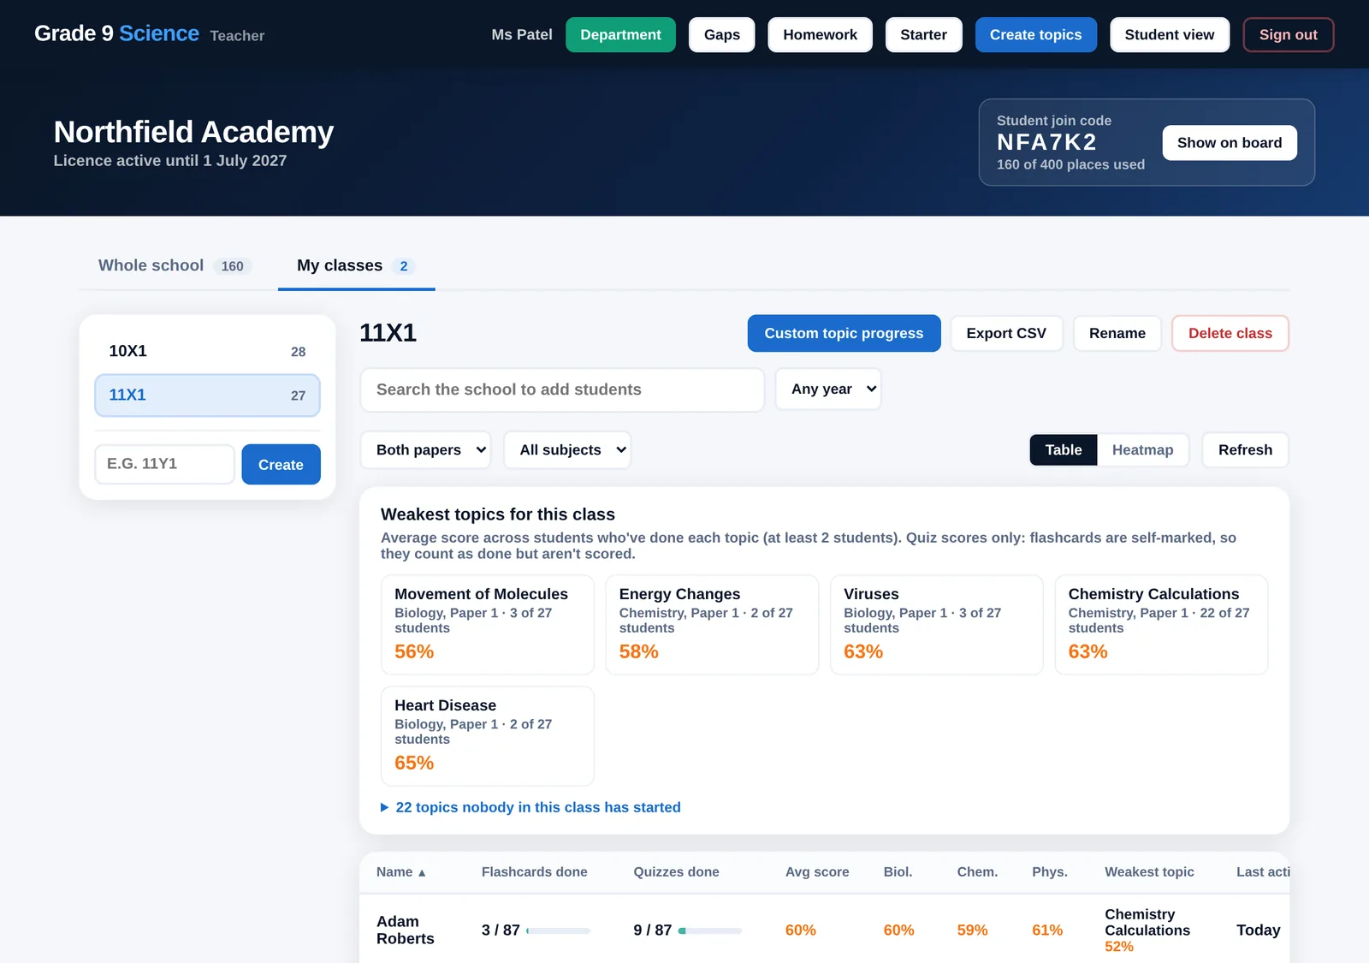This screenshot has width=1369, height=963.
Task: Sort by Avg score column
Action: tap(817, 872)
